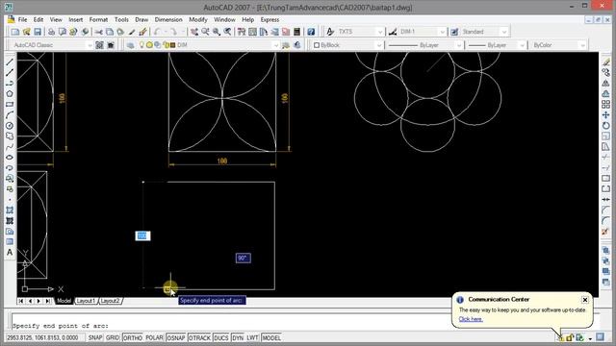Select the Arc tool
The width and height of the screenshot is (616, 346).
tap(10, 115)
